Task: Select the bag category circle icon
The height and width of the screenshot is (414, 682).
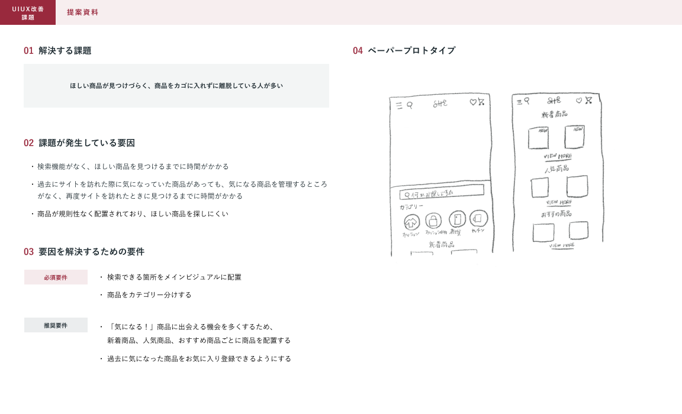Action: [433, 221]
